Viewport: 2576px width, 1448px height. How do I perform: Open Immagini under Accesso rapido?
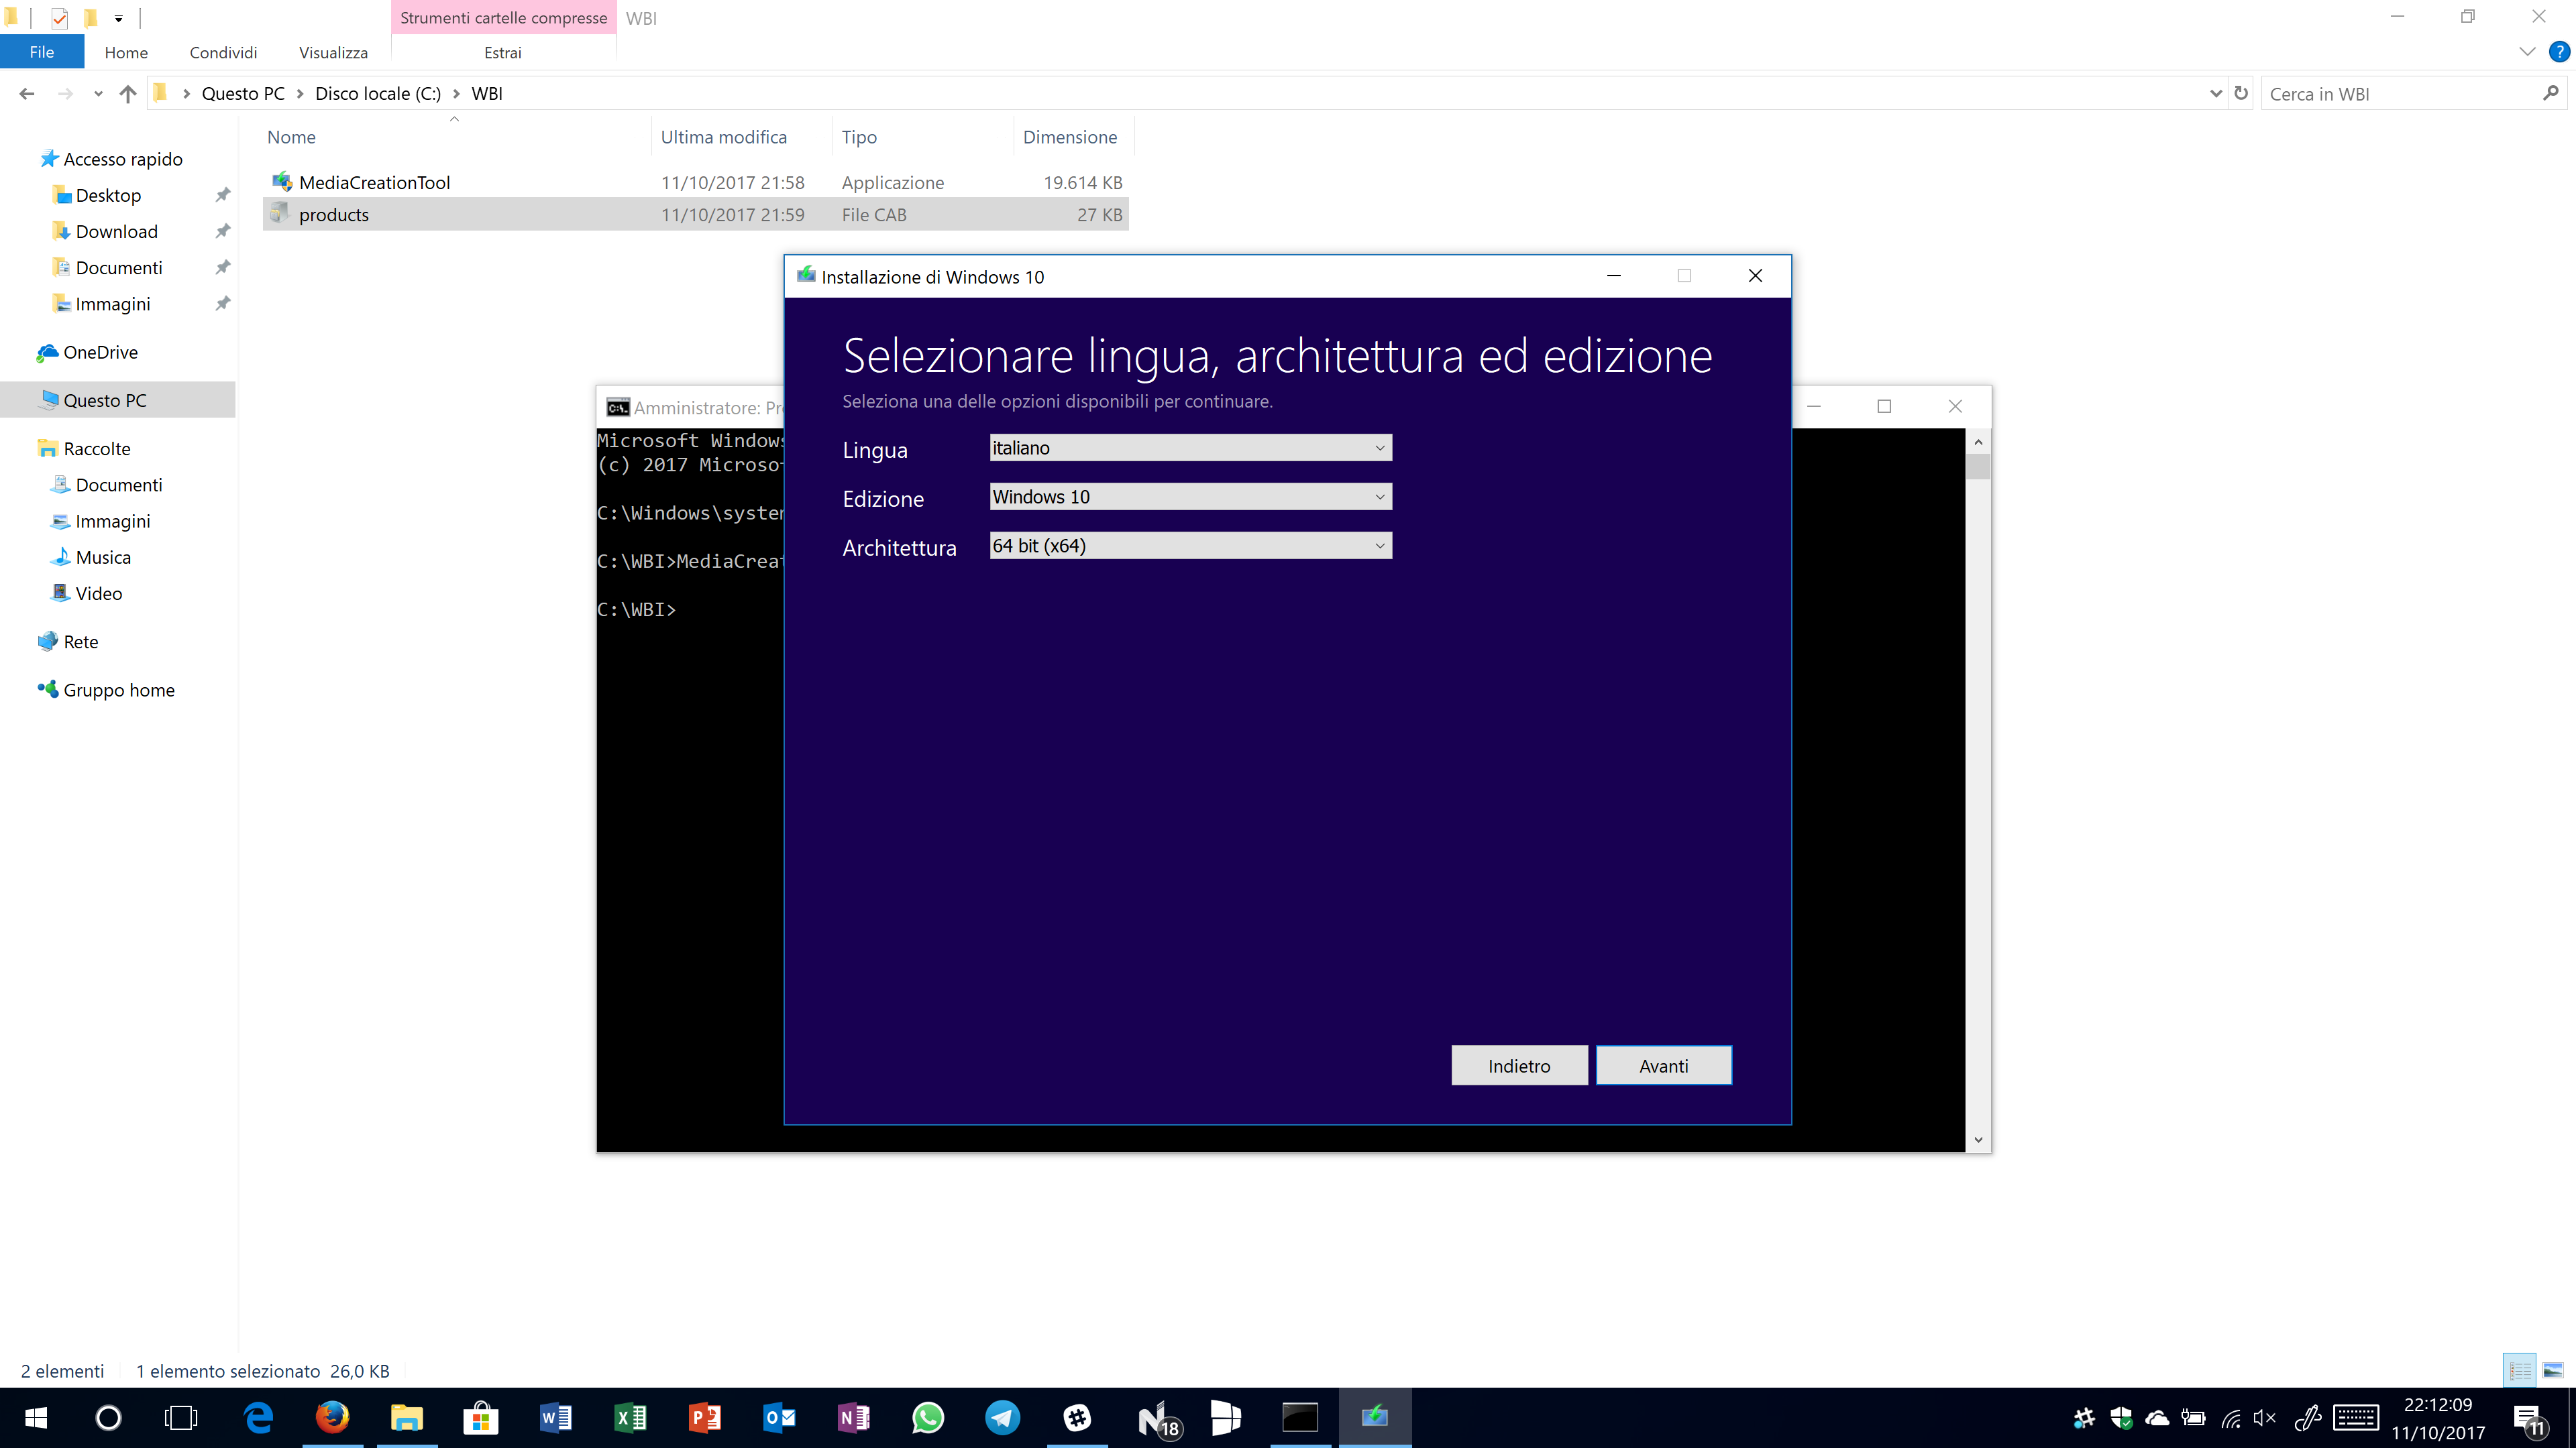pos(101,303)
